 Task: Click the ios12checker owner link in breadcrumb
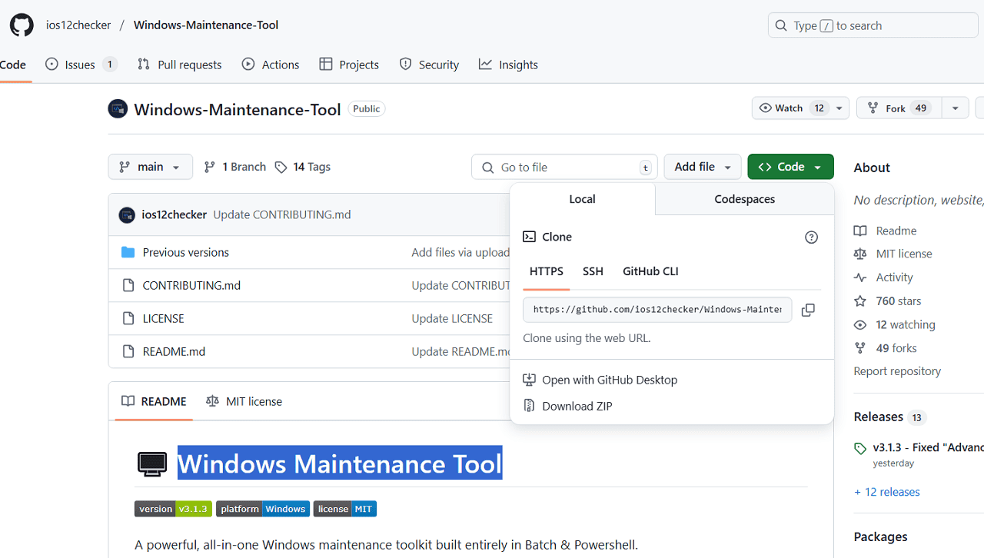click(x=78, y=25)
